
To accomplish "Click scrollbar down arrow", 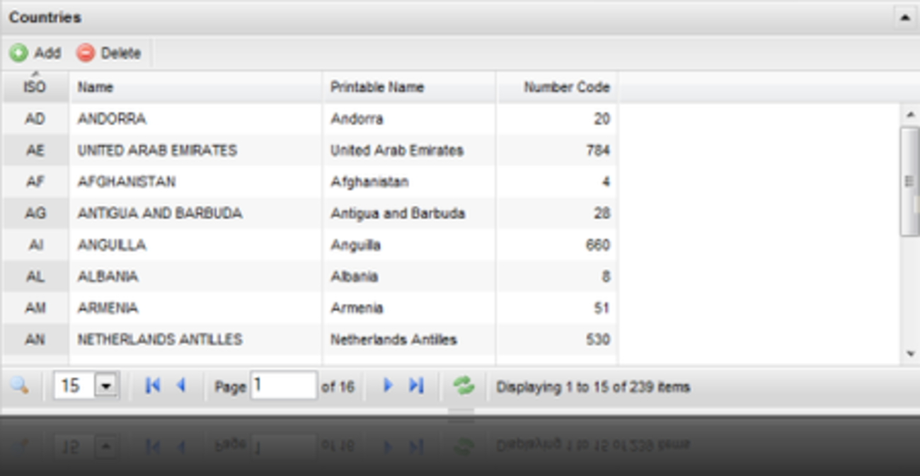I will [x=910, y=354].
